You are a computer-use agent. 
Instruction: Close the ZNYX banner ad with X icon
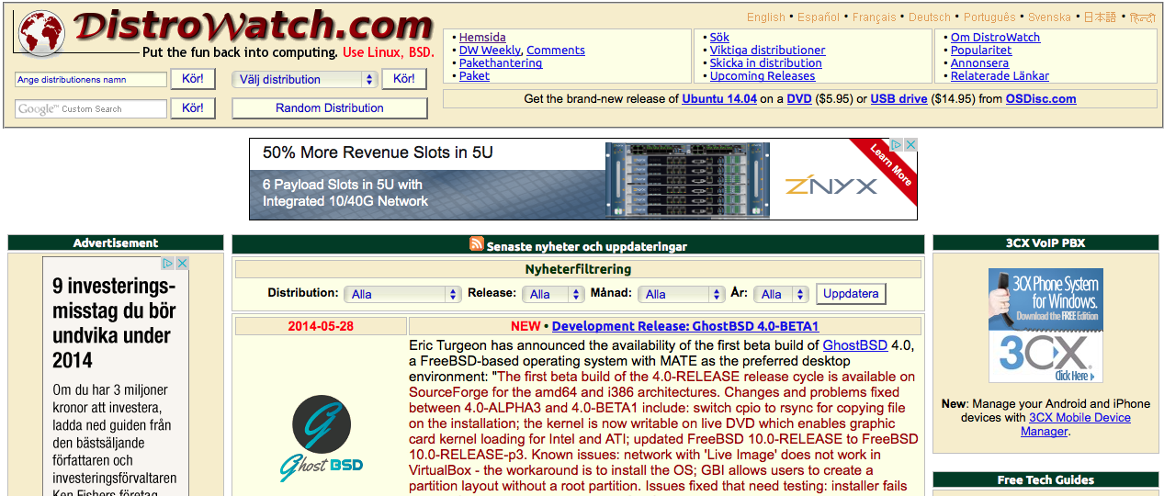[910, 145]
